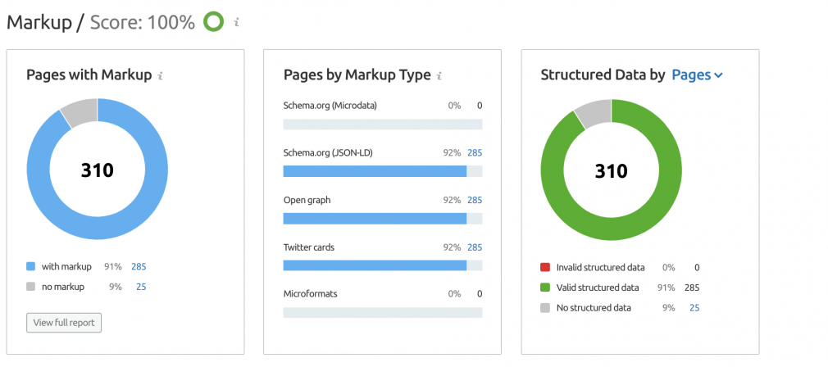Click the blue with markup legend swatch

30,267
